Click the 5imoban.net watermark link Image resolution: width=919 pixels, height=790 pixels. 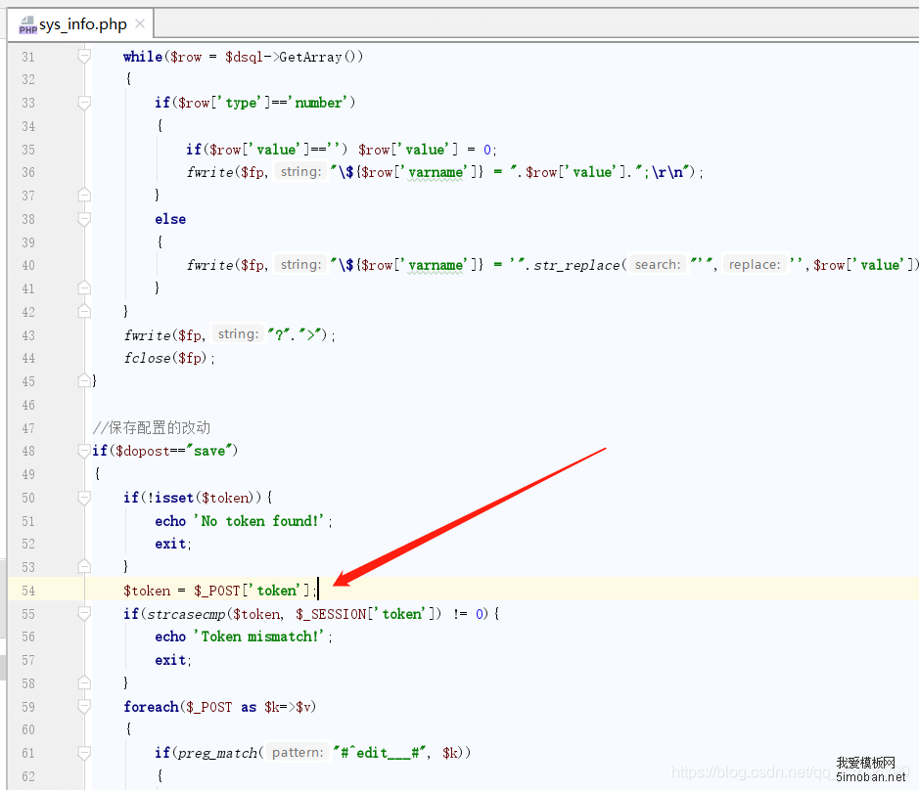click(870, 777)
